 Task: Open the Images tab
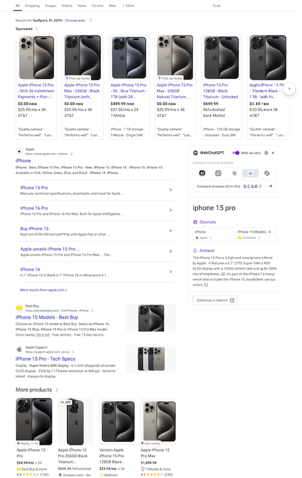pos(50,6)
